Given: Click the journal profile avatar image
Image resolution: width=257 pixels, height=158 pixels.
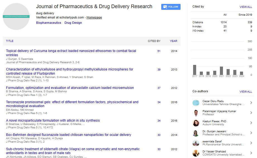Looking at the screenshot, I should (16, 16).
